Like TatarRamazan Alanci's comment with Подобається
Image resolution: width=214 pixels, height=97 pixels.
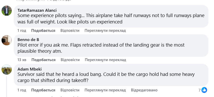click(x=43, y=31)
